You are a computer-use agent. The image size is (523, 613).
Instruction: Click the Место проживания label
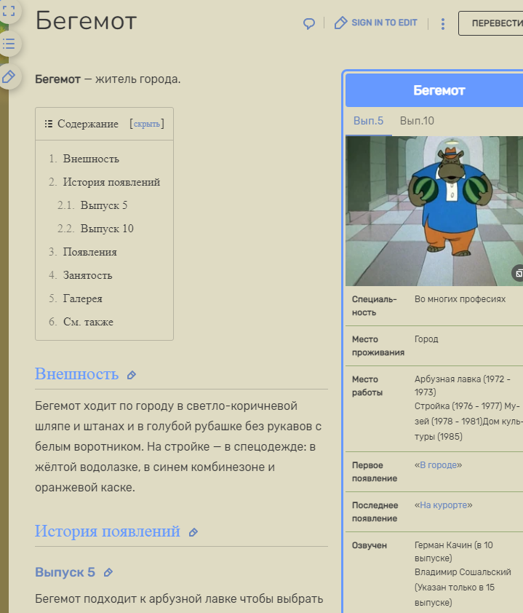(378, 346)
